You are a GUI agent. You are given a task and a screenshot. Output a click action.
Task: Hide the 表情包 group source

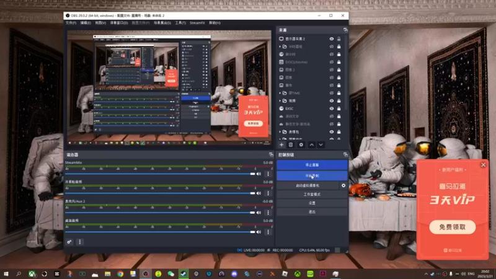[x=332, y=132]
